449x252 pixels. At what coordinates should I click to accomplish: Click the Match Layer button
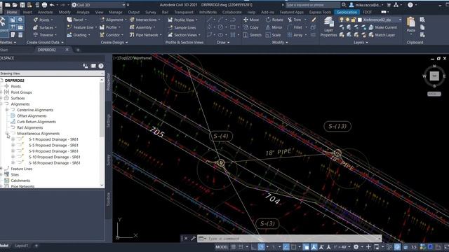[382, 35]
